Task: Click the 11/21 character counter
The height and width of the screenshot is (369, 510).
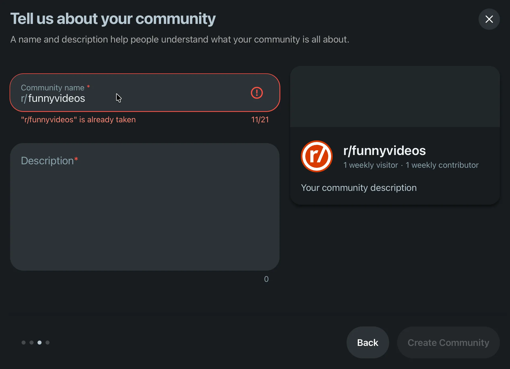Action: coord(260,120)
